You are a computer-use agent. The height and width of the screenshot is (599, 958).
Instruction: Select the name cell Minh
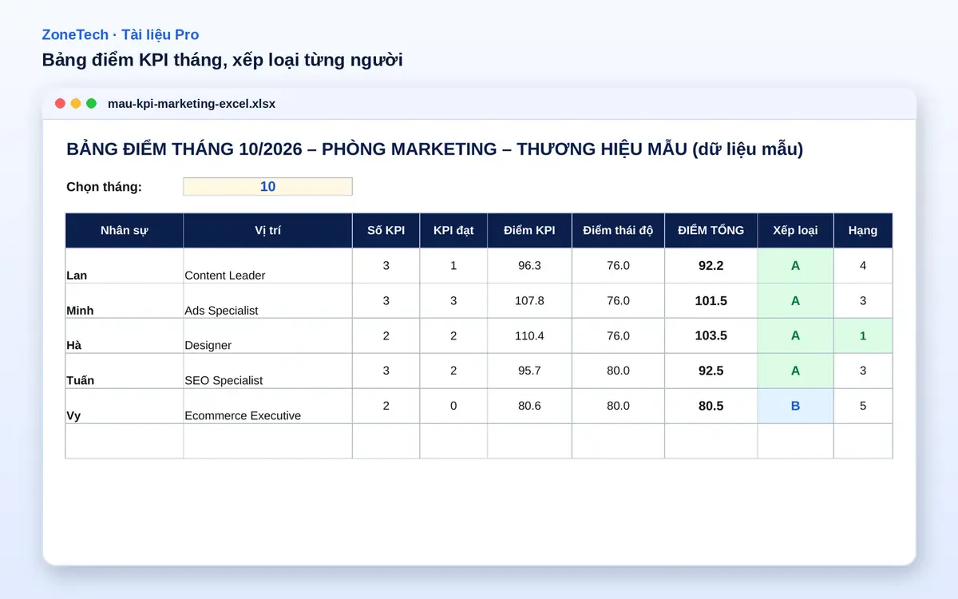pos(125,301)
